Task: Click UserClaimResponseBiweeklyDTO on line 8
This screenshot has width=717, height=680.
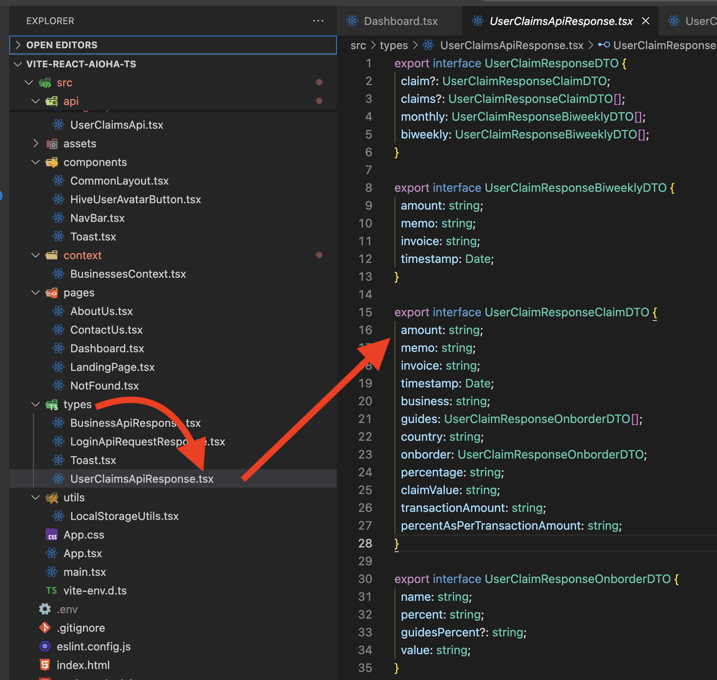Action: [x=576, y=188]
